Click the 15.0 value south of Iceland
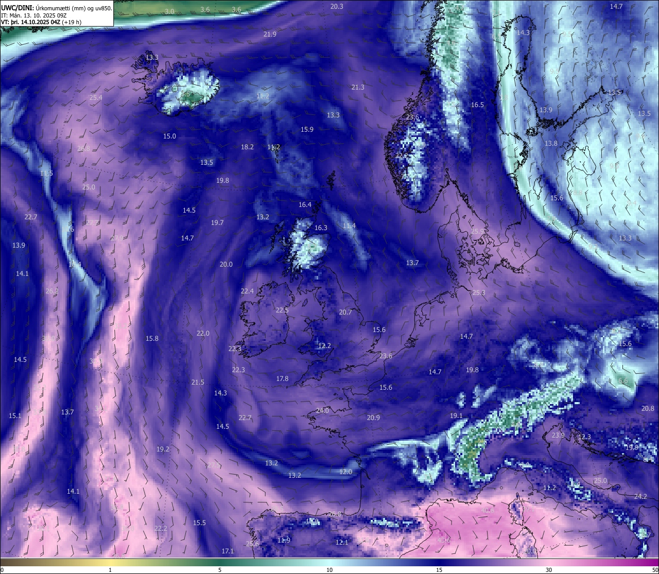 [169, 136]
